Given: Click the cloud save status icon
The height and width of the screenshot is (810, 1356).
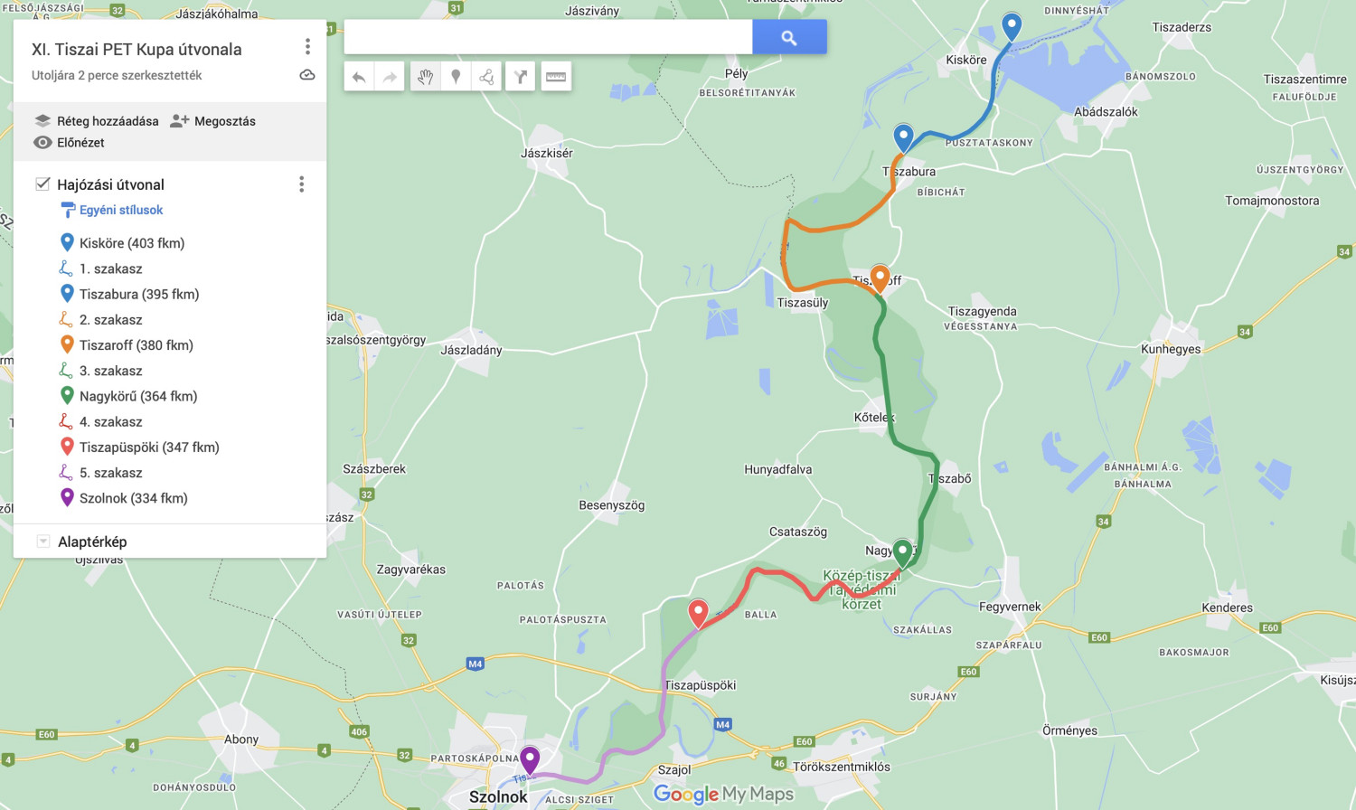Looking at the screenshot, I should pos(307,75).
